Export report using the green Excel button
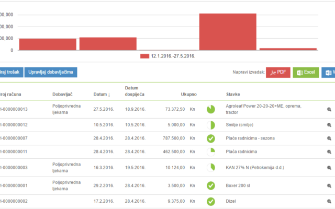This screenshot has height=209, width=335. [x=306, y=73]
